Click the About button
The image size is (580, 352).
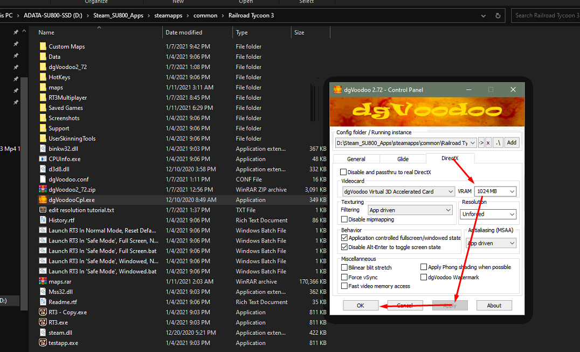[x=494, y=306]
